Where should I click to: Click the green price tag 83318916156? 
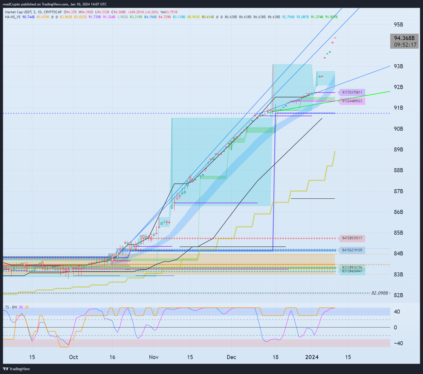coord(352,267)
